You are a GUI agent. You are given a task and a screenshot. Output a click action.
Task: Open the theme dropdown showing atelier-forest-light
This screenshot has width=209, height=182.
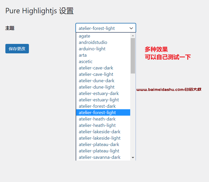tap(106, 28)
